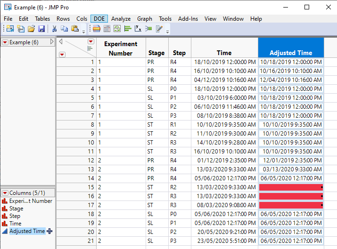This screenshot has width=337, height=249.
Task: Open the DOE menu
Action: [x=99, y=19]
